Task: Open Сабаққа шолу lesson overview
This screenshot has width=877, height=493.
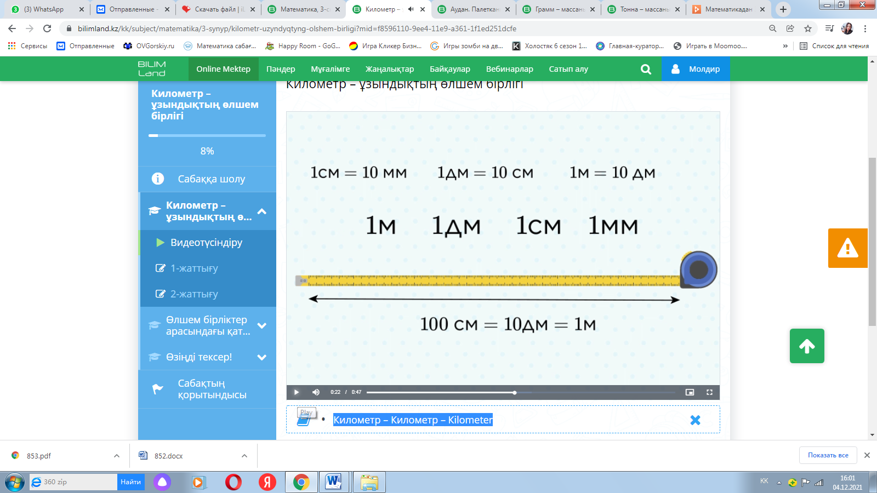Action: (207, 179)
